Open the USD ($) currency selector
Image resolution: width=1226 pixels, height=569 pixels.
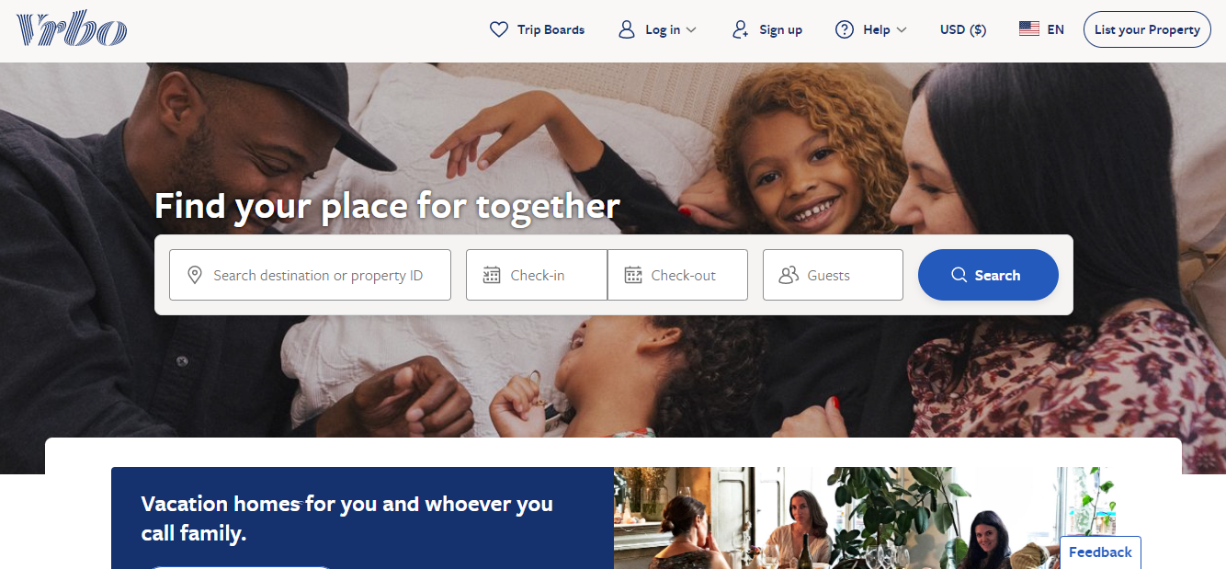(x=963, y=29)
